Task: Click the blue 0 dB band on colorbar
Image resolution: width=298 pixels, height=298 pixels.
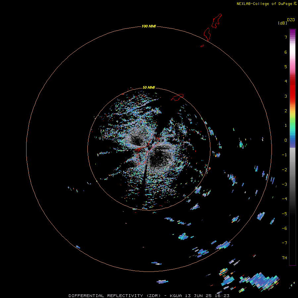Action: 292,140
